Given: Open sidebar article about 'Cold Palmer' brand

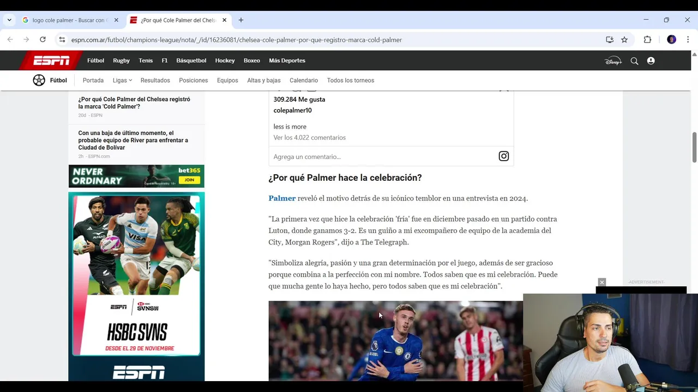Looking at the screenshot, I should [134, 103].
